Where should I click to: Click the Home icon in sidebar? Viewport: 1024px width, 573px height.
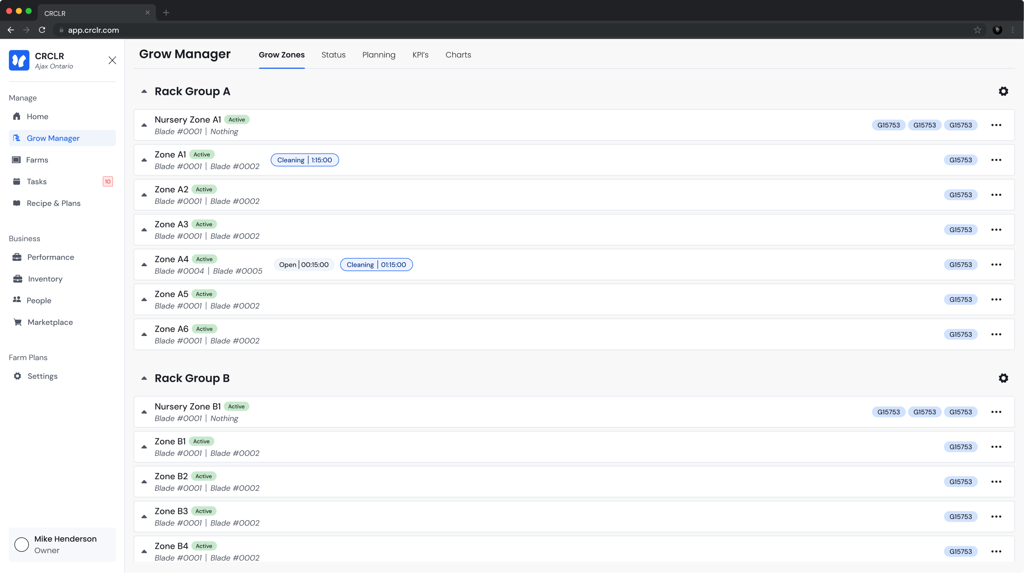click(x=17, y=116)
